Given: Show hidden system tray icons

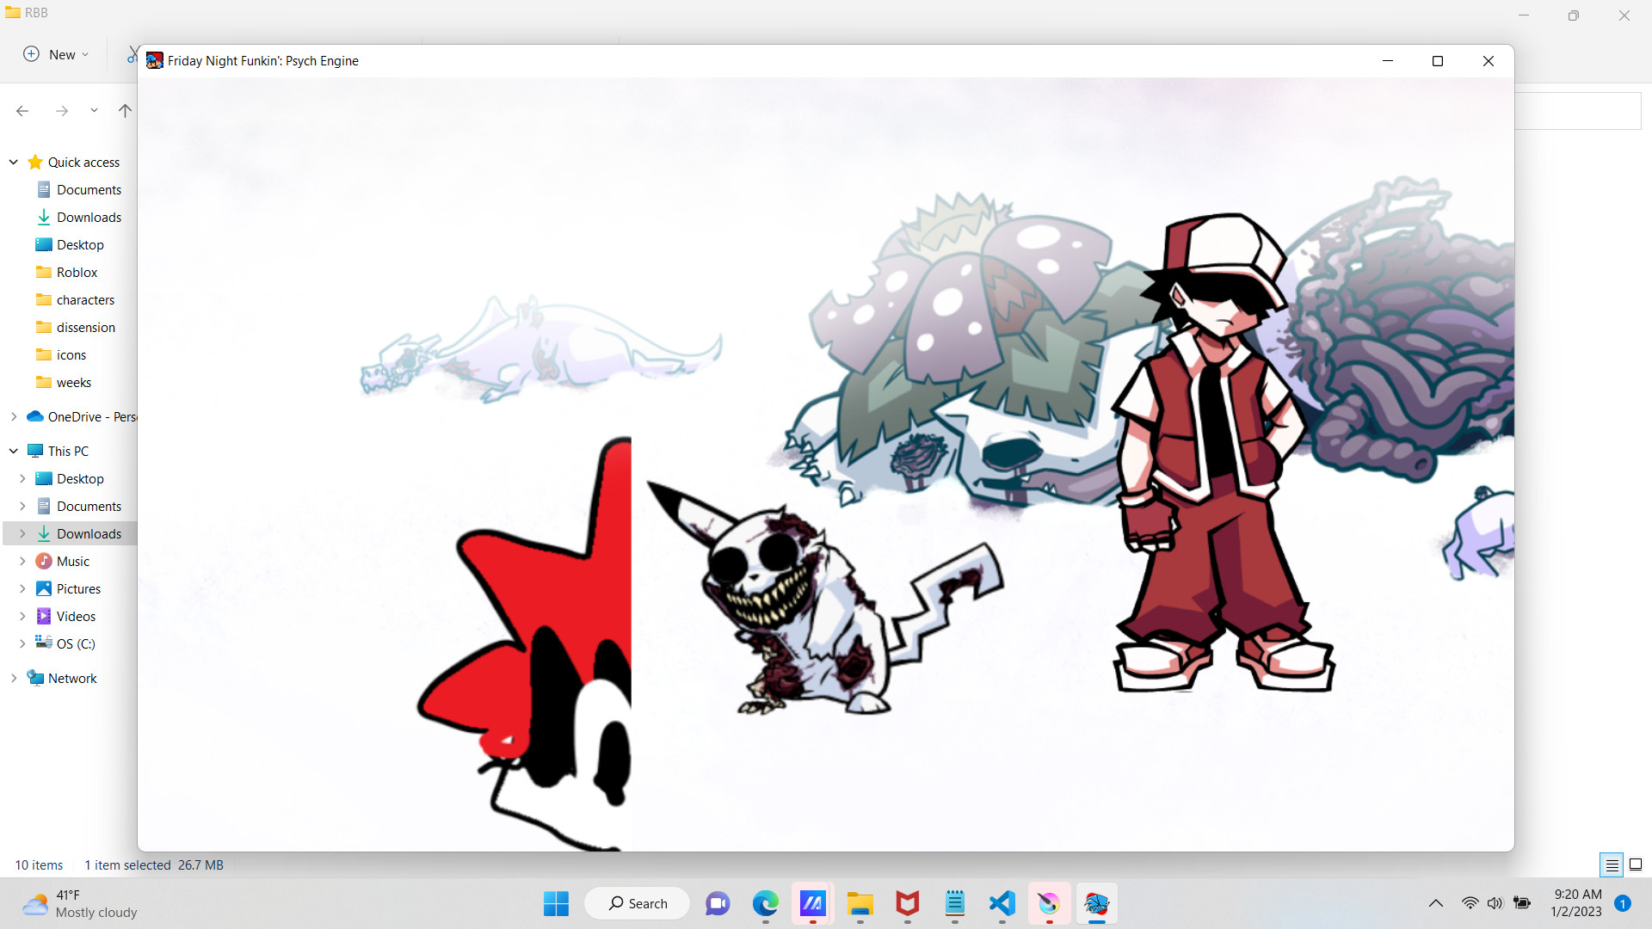Looking at the screenshot, I should pyautogui.click(x=1435, y=903).
